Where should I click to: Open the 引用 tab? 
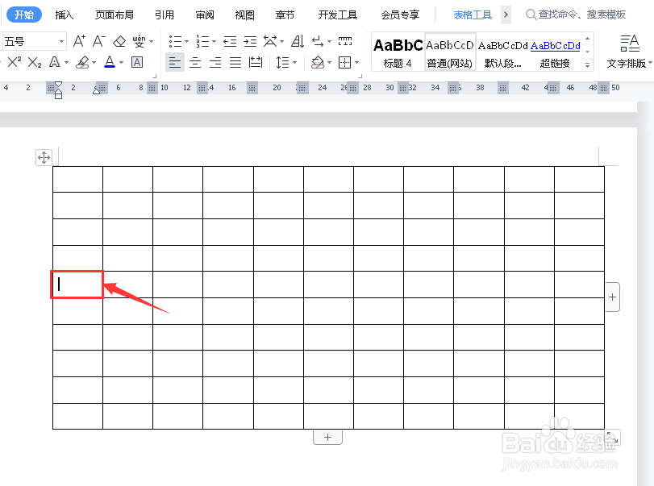pyautogui.click(x=165, y=15)
